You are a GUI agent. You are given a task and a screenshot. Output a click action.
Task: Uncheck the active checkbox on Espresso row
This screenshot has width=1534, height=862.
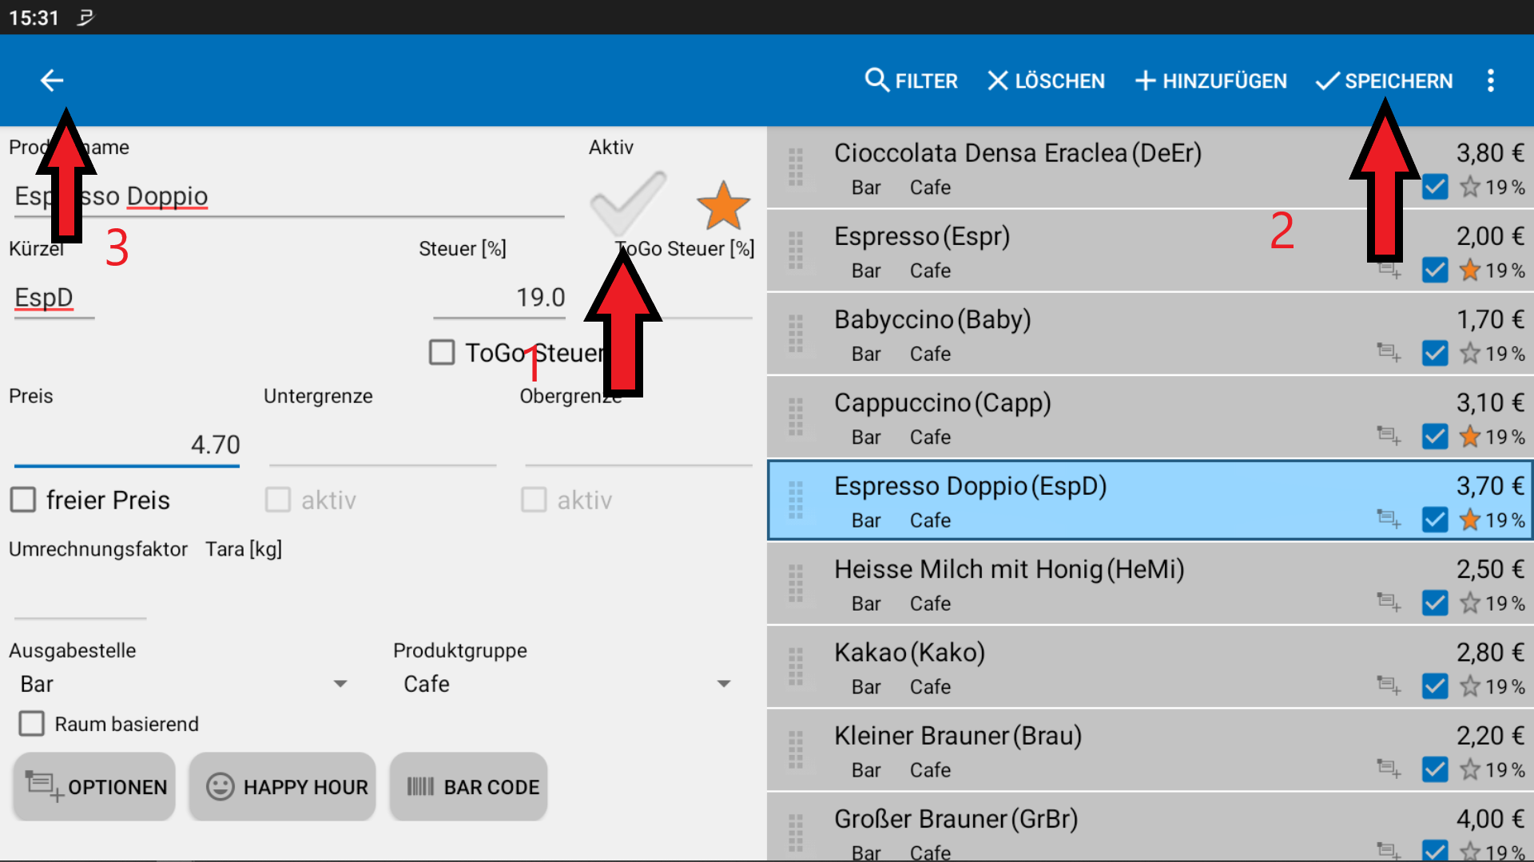tap(1435, 270)
